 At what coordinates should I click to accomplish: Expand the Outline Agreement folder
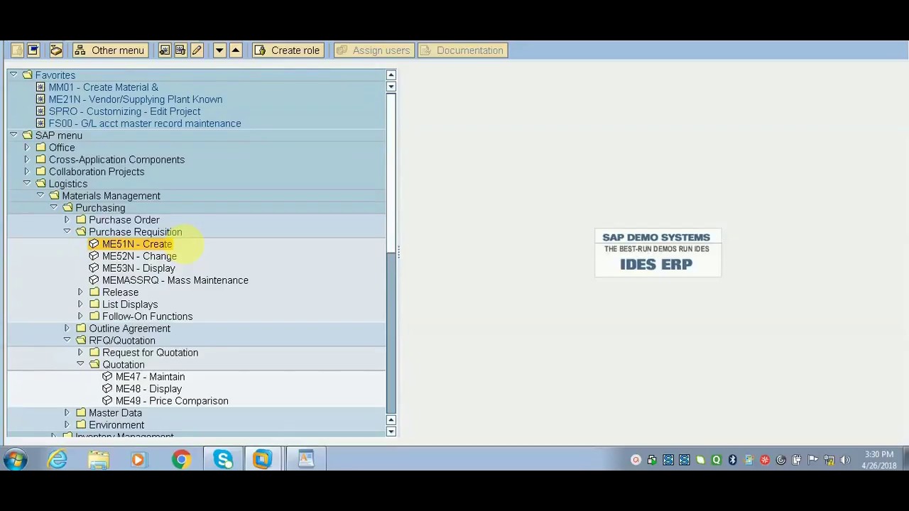67,329
